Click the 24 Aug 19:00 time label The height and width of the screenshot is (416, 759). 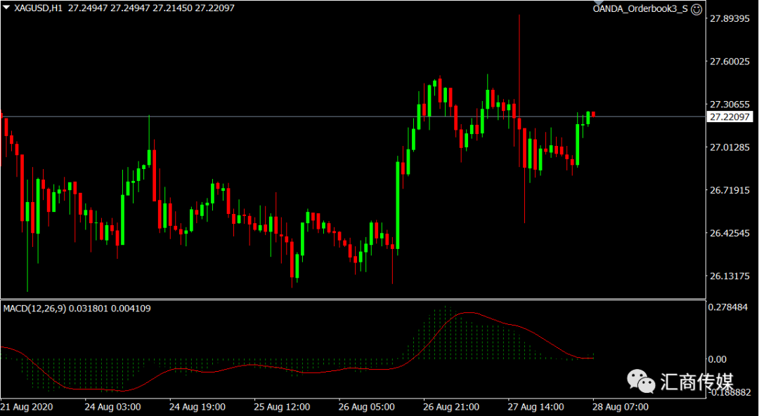(x=197, y=406)
